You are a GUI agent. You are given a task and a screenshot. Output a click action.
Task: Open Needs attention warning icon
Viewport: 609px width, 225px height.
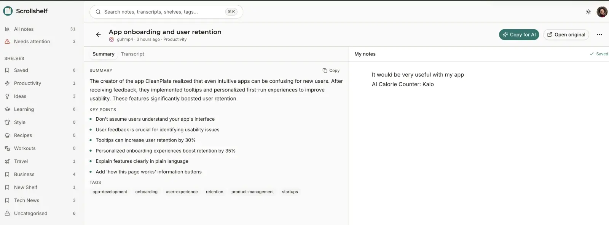pyautogui.click(x=7, y=42)
